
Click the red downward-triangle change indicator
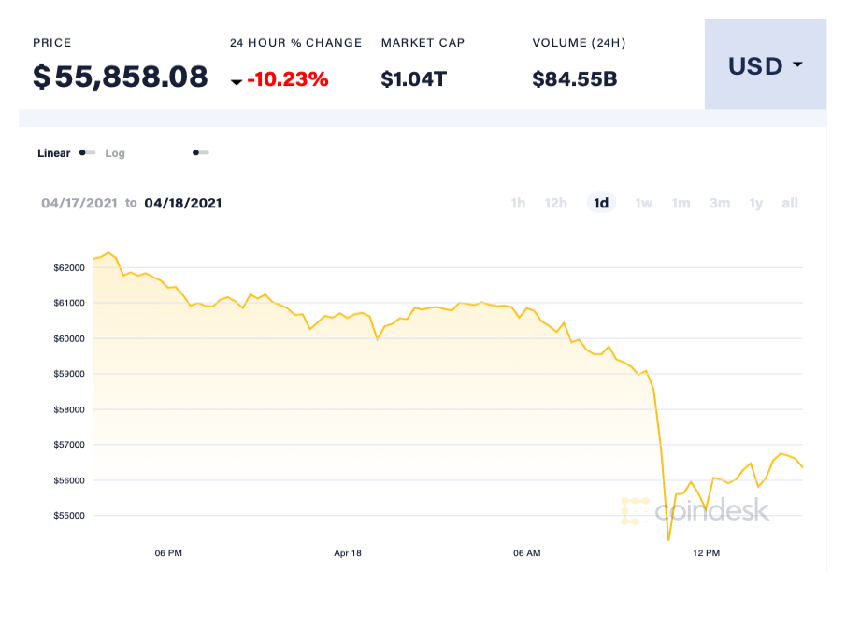pyautogui.click(x=237, y=80)
